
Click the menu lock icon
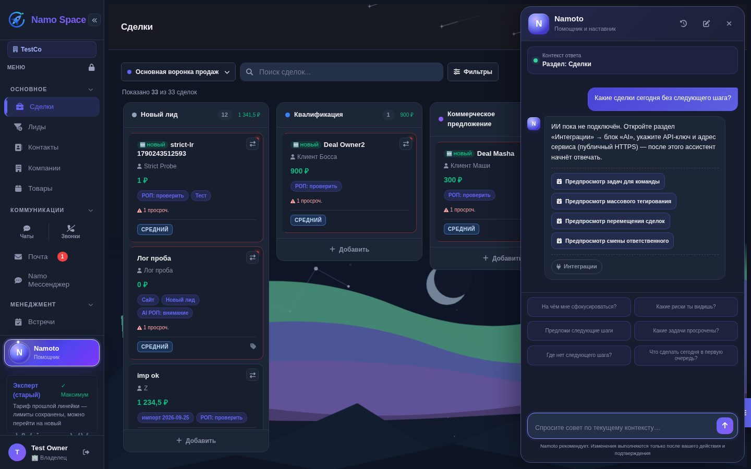(92, 67)
